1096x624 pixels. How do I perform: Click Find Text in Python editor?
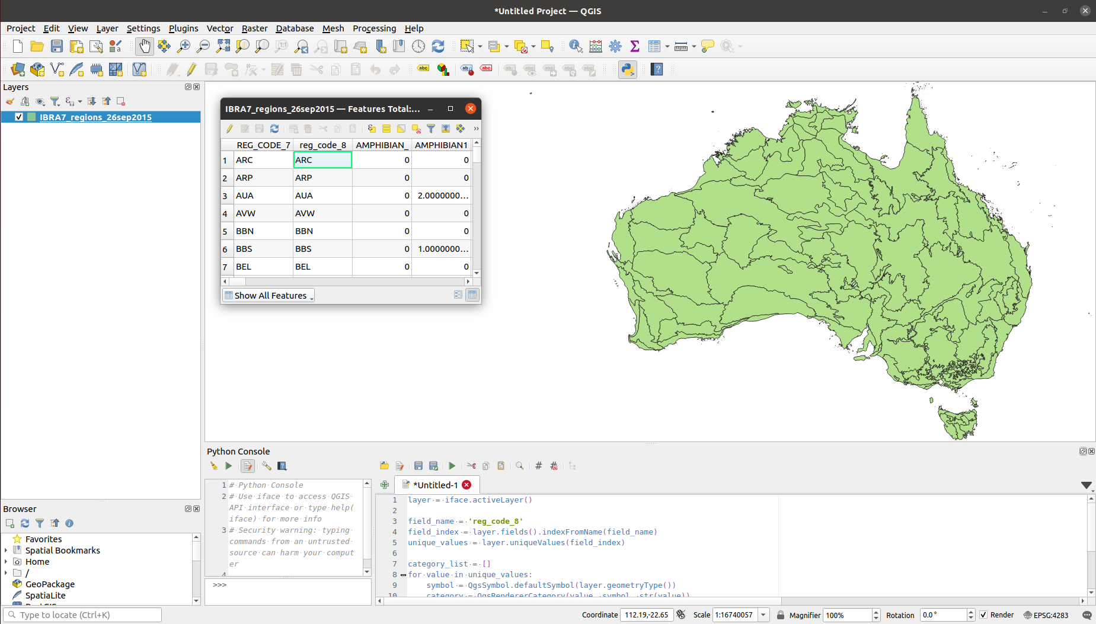520,466
